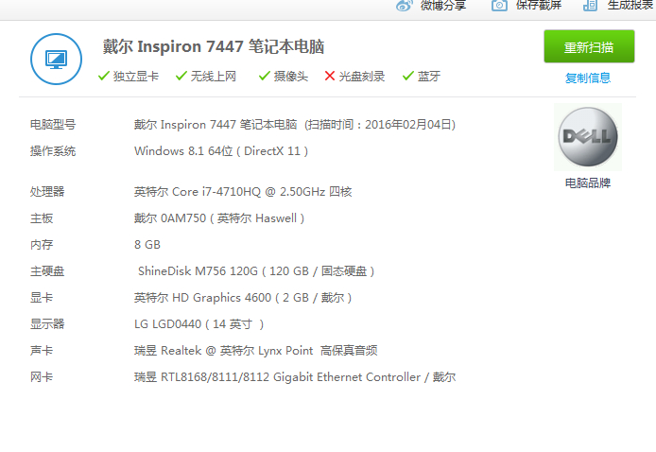Viewport: 656px width, 452px height.
Task: Click the RTL8168 Gigabit Ethernet value
Action: pyautogui.click(x=295, y=377)
